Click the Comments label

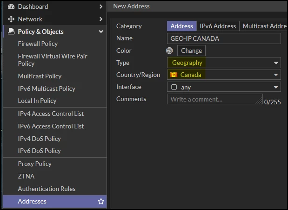tap(131, 99)
